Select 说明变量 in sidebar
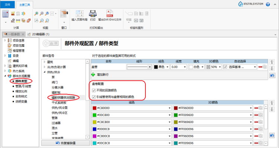The height and width of the screenshot is (148, 279). tap(21, 102)
